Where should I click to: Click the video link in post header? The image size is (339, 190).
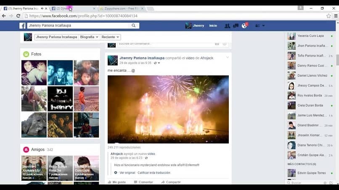[x=190, y=58]
